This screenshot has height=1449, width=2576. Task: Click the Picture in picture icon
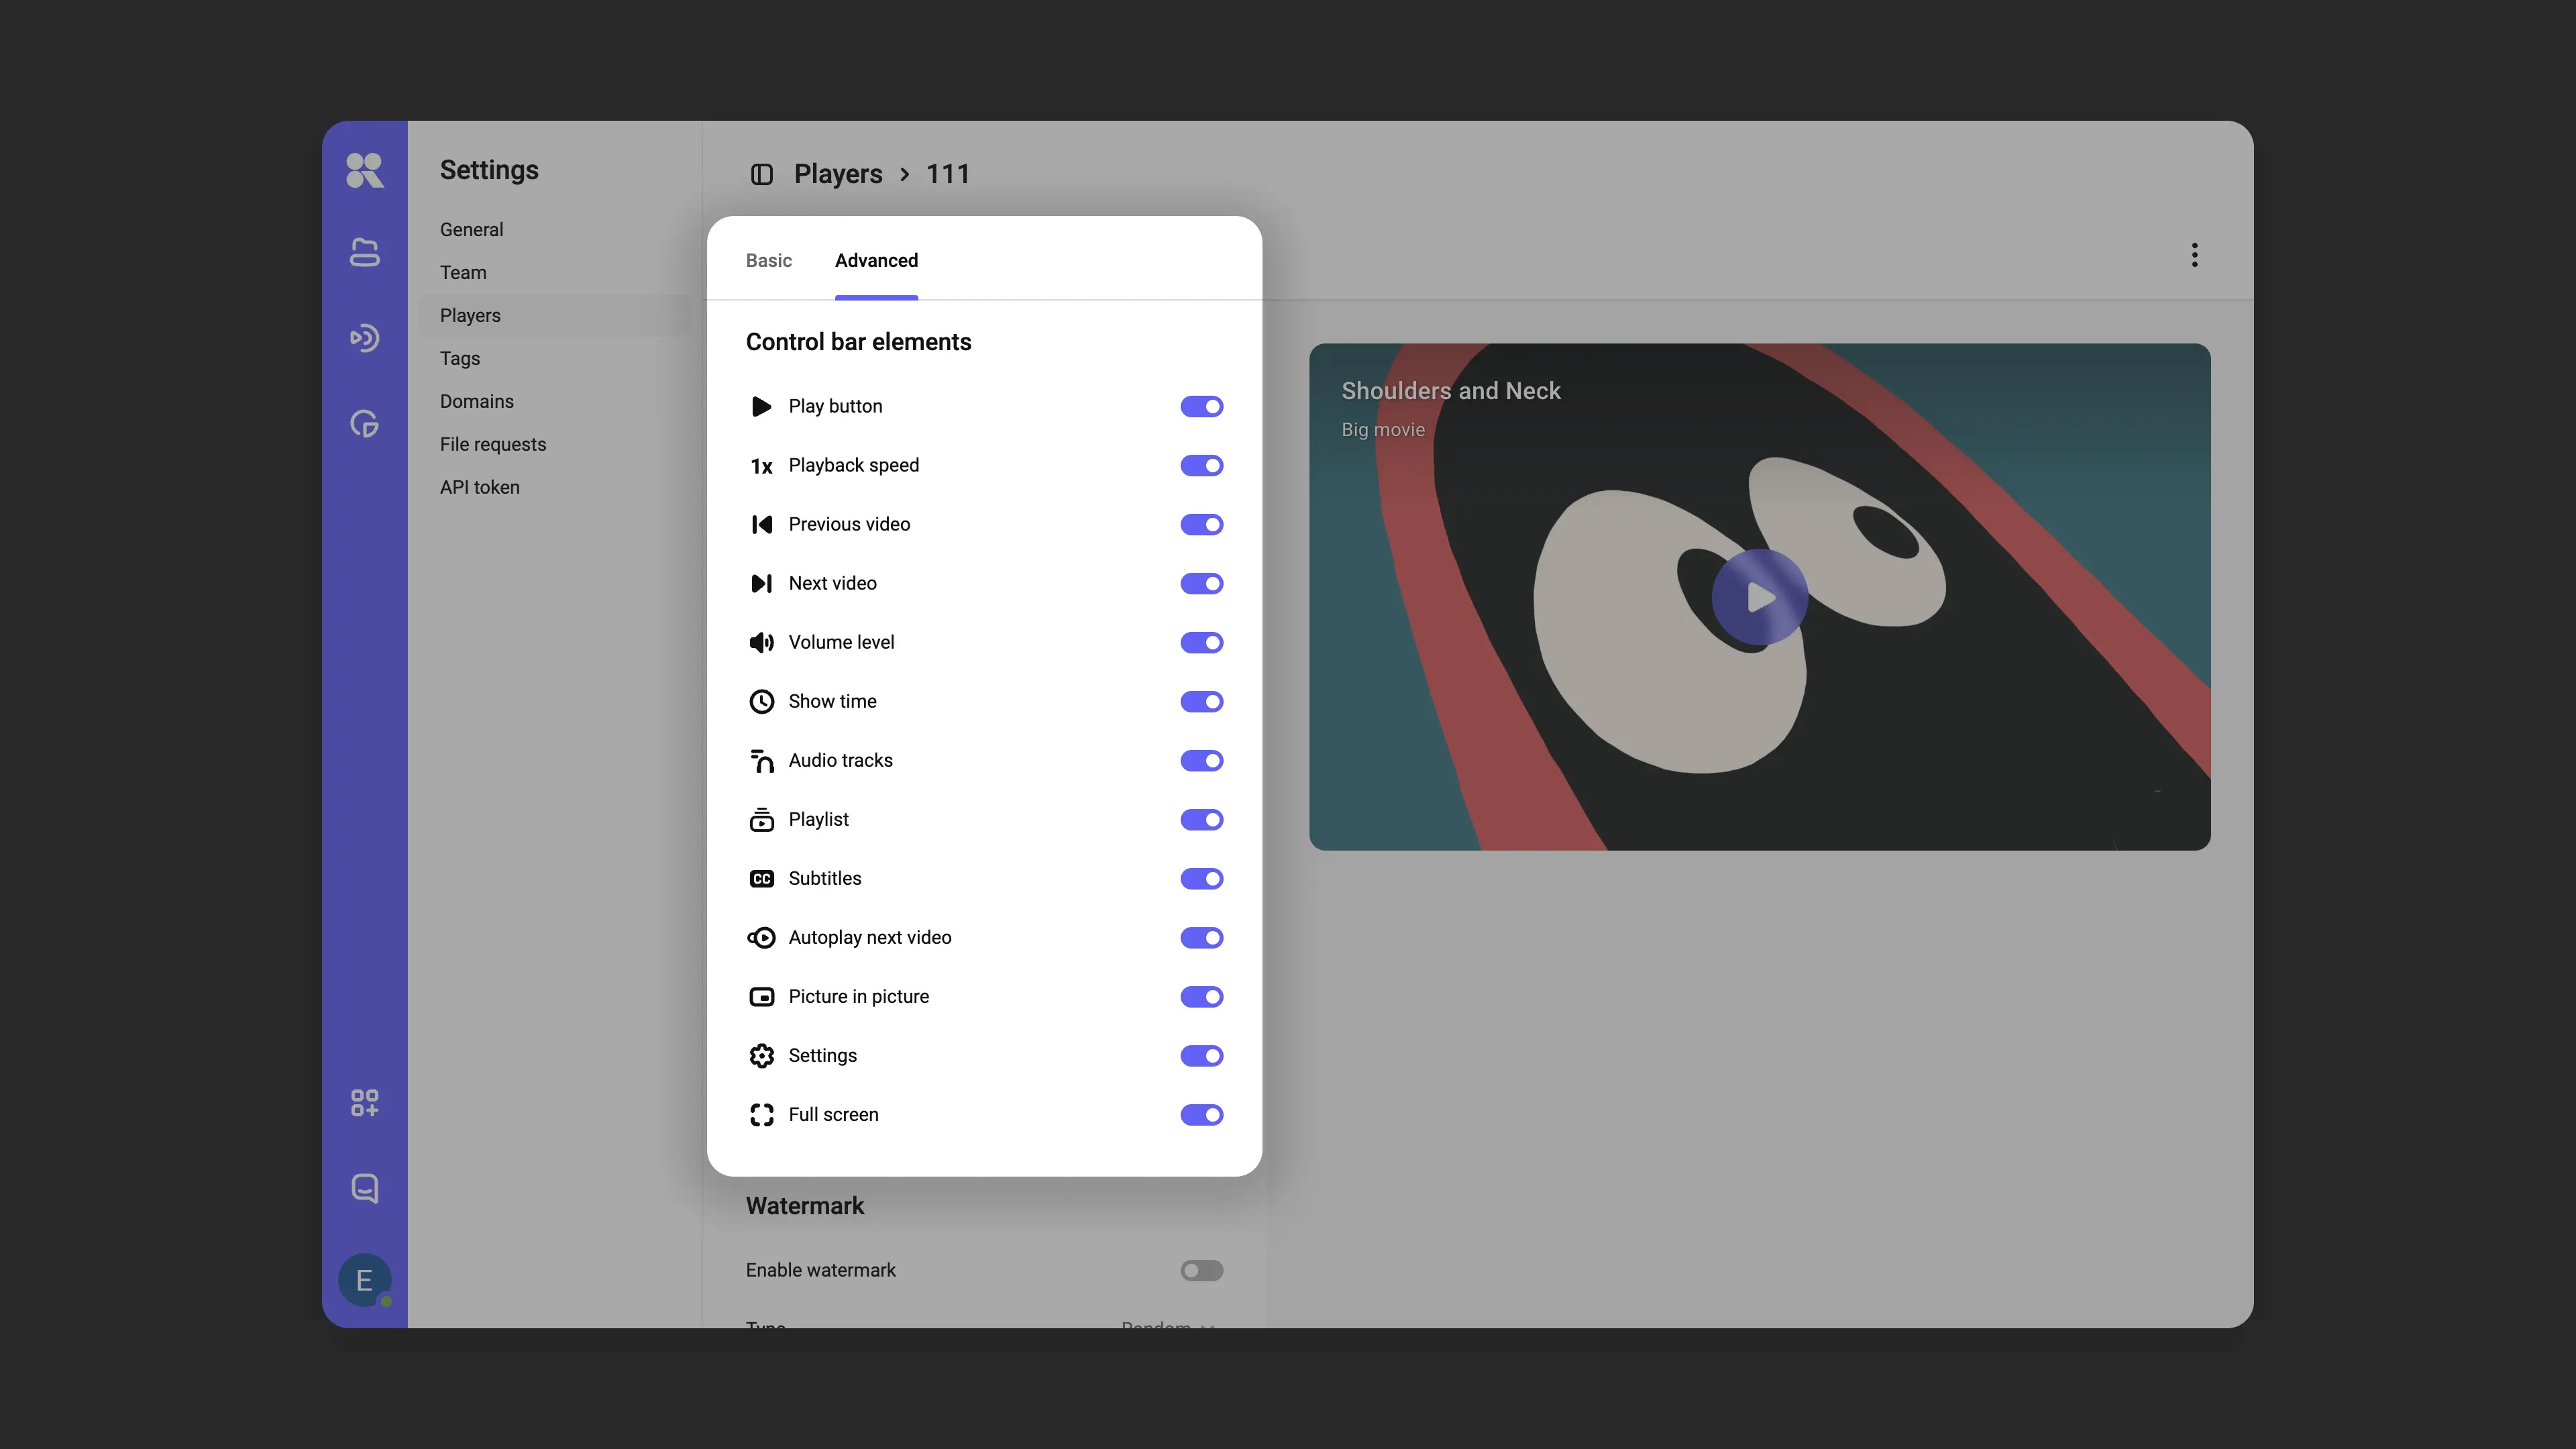coord(761,997)
